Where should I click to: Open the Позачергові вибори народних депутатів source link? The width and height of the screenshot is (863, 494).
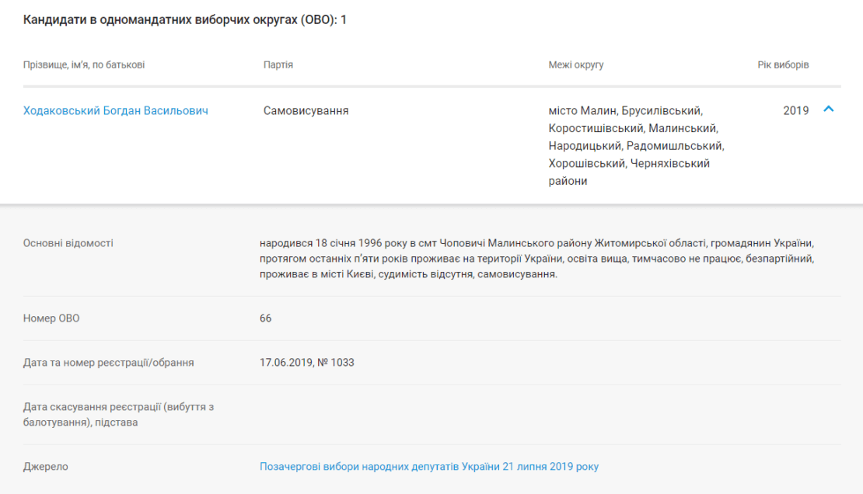tap(428, 467)
